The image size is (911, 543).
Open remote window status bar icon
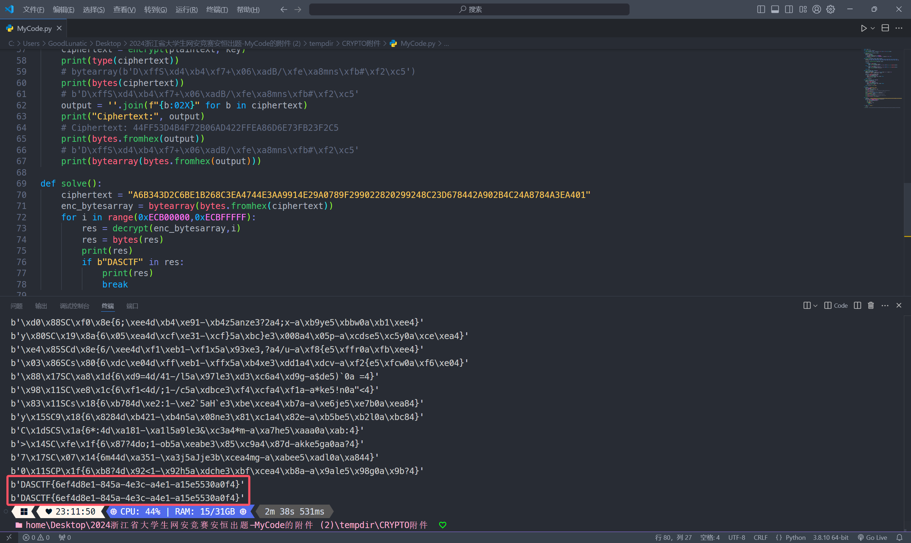coord(9,537)
